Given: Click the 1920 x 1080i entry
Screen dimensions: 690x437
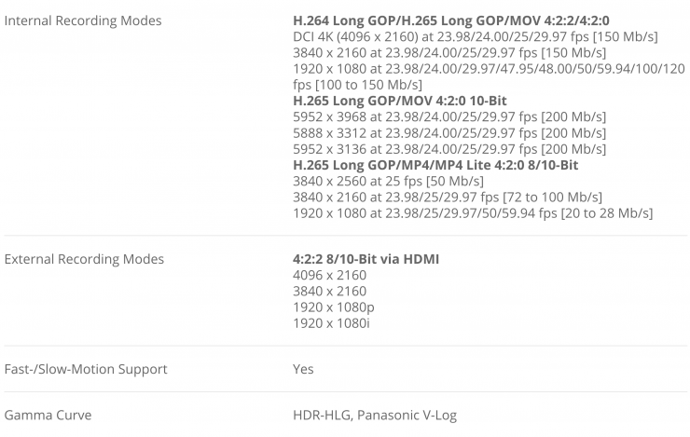Looking at the screenshot, I should tap(331, 323).
